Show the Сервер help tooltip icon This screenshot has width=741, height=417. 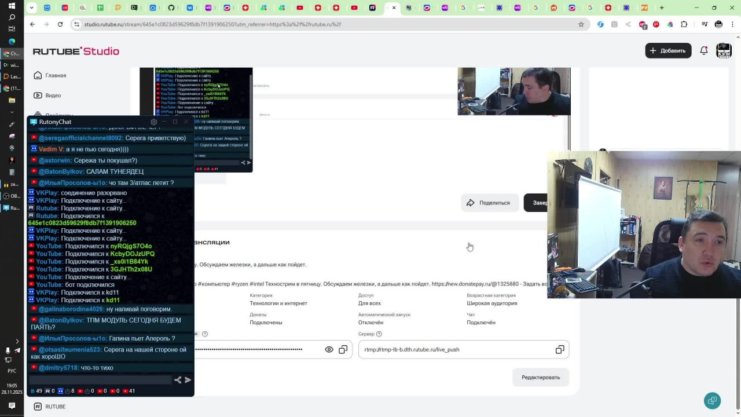coord(379,334)
